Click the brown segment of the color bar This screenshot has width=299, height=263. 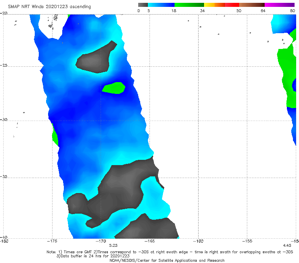(x=252, y=5)
